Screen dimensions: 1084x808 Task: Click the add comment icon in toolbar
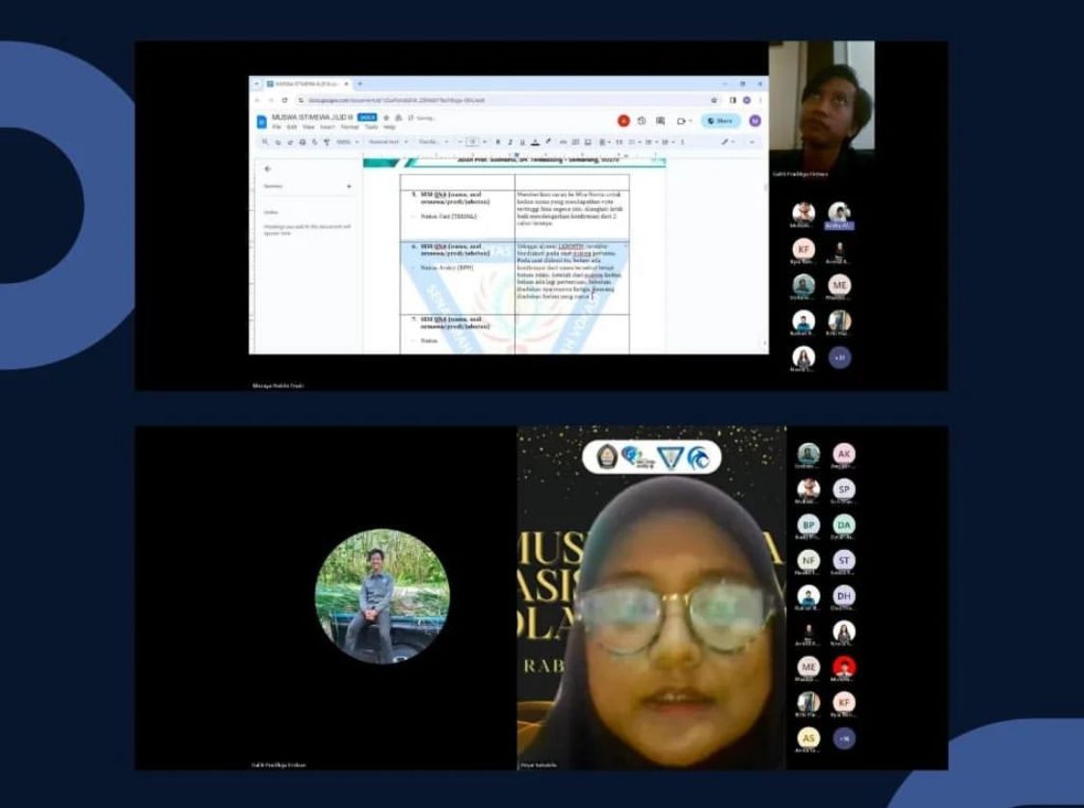tap(575, 143)
